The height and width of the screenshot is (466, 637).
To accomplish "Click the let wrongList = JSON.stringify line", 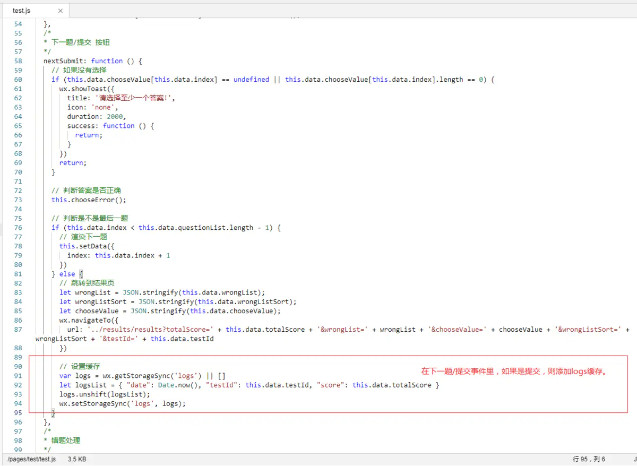I will point(162,292).
